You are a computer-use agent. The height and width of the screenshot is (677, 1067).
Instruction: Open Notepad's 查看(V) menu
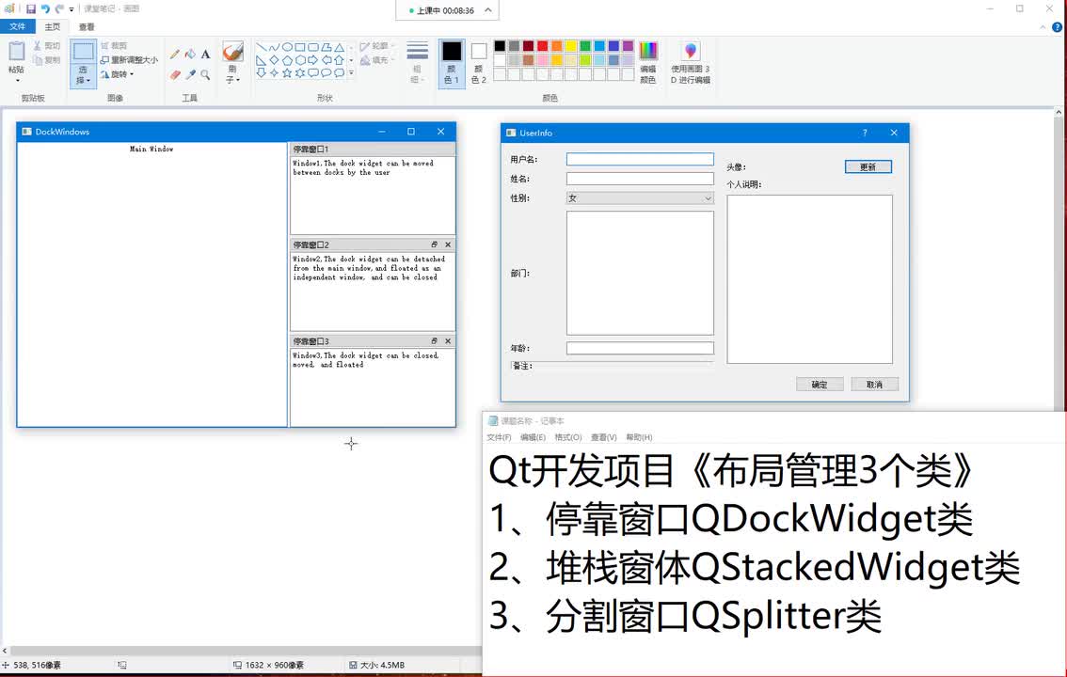pos(603,437)
